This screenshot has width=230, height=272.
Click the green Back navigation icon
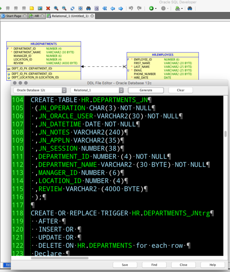coord(151,8)
